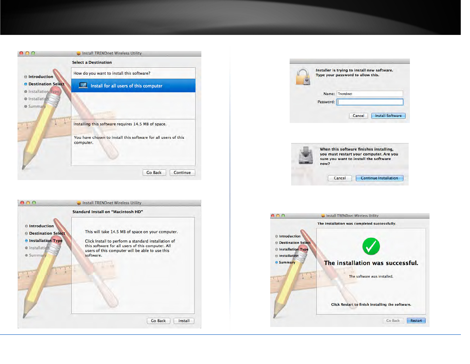Click the Continue Installation button
Viewport: 470px width, 364px height.
[x=380, y=178]
